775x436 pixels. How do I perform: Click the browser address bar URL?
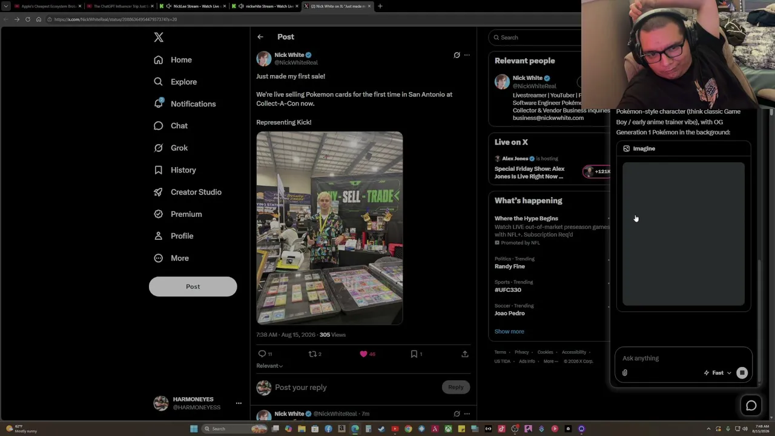[x=115, y=19]
